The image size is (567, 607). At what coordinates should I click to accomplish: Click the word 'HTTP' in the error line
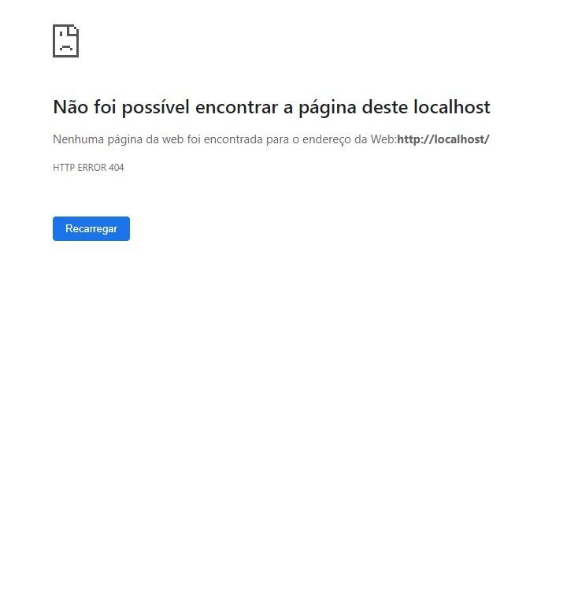[x=64, y=168]
